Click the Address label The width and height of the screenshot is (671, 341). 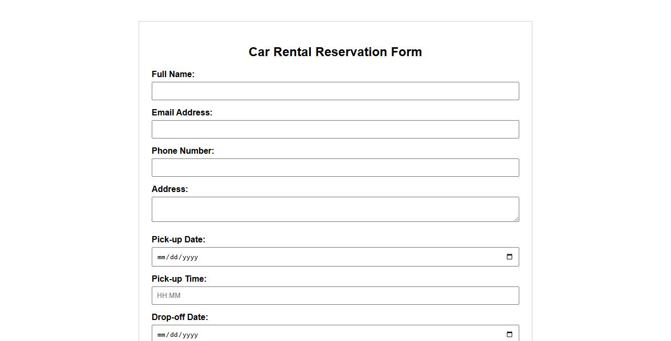pyautogui.click(x=170, y=189)
